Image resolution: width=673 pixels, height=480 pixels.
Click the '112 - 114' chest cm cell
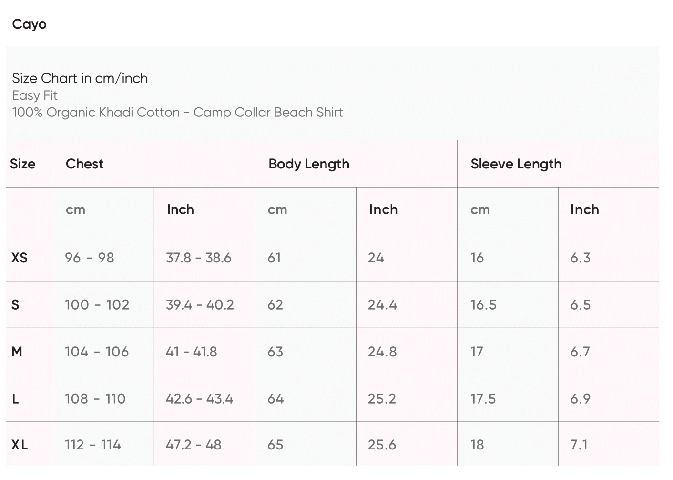coord(93,445)
